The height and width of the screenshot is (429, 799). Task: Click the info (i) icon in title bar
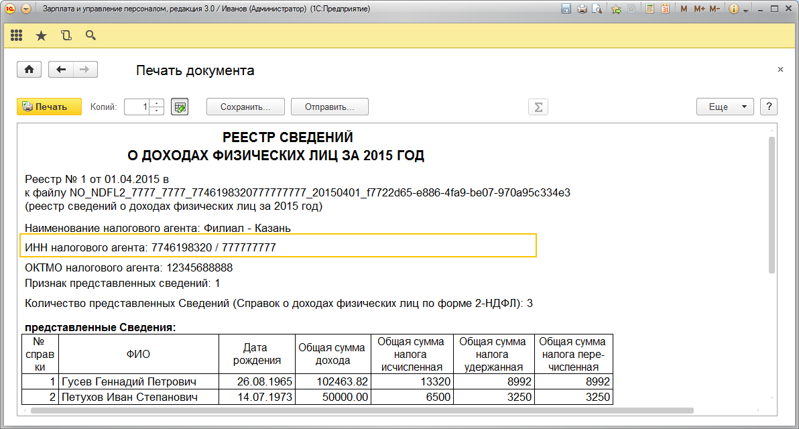pos(733,9)
